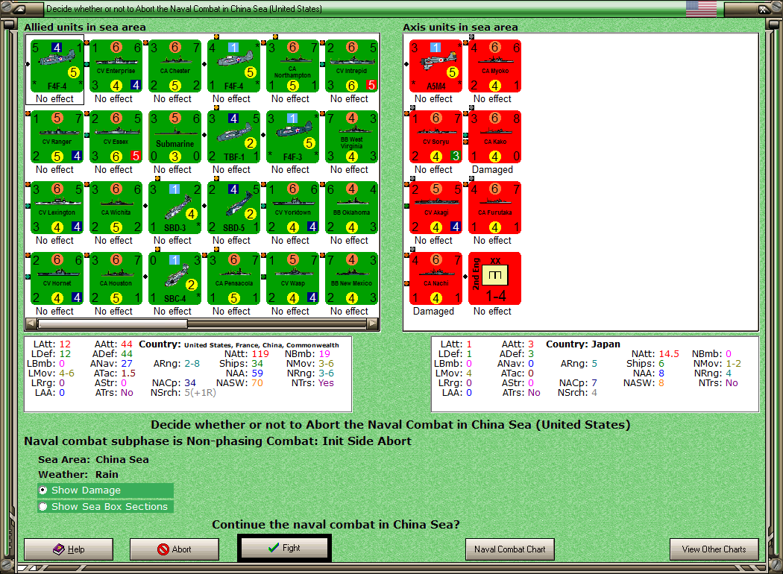Open the Naval Combat Chart
This screenshot has width=783, height=574.
510,549
